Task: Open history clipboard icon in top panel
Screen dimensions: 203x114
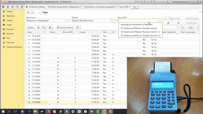Action: (12, 7)
